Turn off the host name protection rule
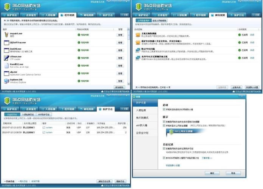 tap(252, 35)
